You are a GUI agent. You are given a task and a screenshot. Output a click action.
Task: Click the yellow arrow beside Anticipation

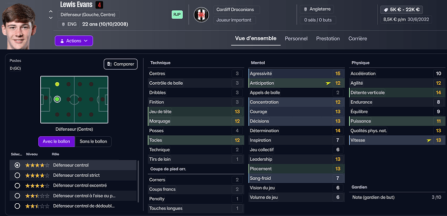(328, 83)
